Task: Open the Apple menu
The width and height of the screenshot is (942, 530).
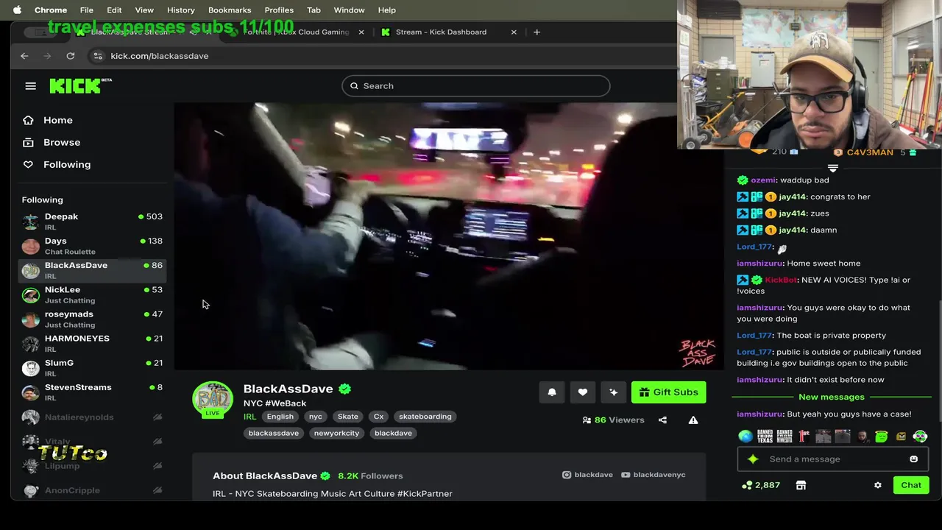Action: tap(17, 10)
